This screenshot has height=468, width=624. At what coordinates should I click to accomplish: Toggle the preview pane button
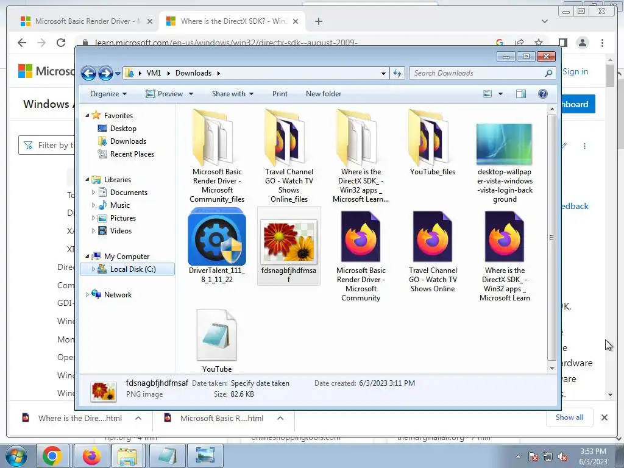[x=521, y=94]
